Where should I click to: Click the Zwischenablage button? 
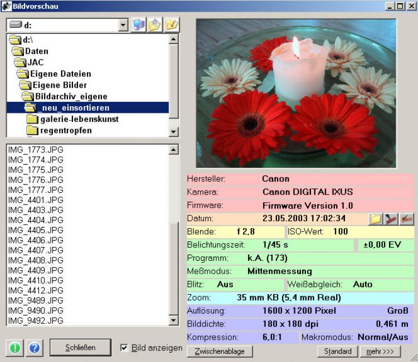220,351
